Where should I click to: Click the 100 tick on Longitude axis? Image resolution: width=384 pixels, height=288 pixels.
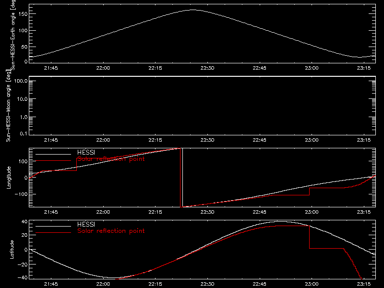(x=24, y=161)
